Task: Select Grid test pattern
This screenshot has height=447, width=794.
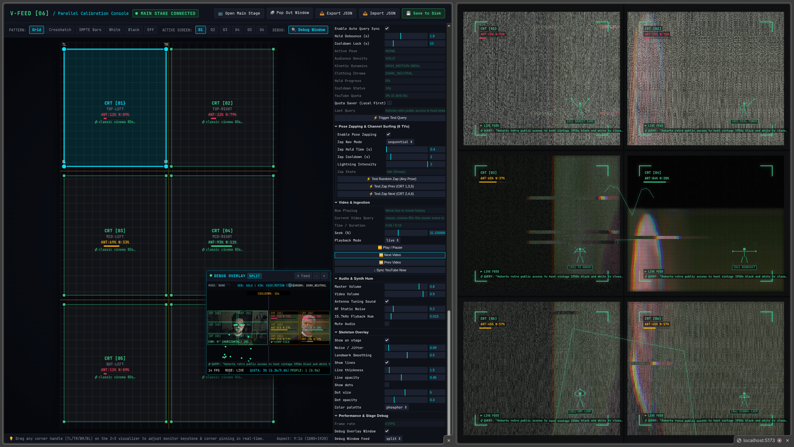Action: [x=37, y=30]
